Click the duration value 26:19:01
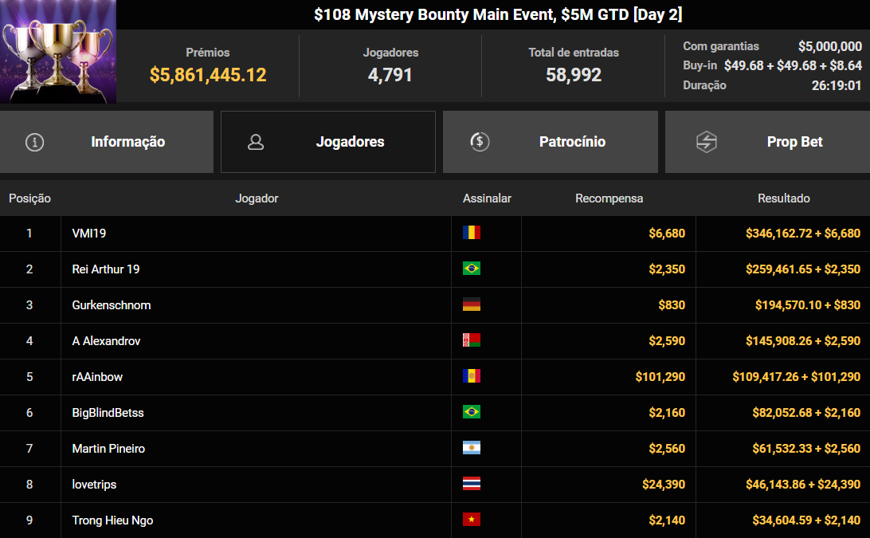Image resolution: width=870 pixels, height=538 pixels. [x=837, y=85]
